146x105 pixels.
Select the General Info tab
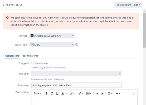point(12,56)
